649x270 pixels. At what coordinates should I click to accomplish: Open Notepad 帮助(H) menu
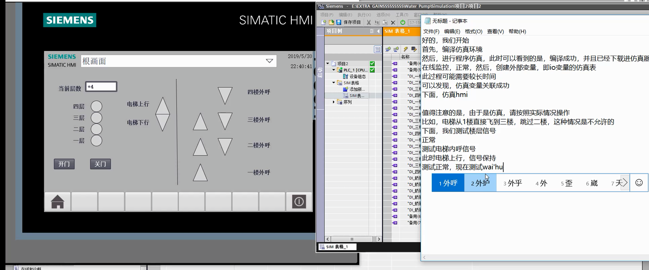(x=517, y=31)
